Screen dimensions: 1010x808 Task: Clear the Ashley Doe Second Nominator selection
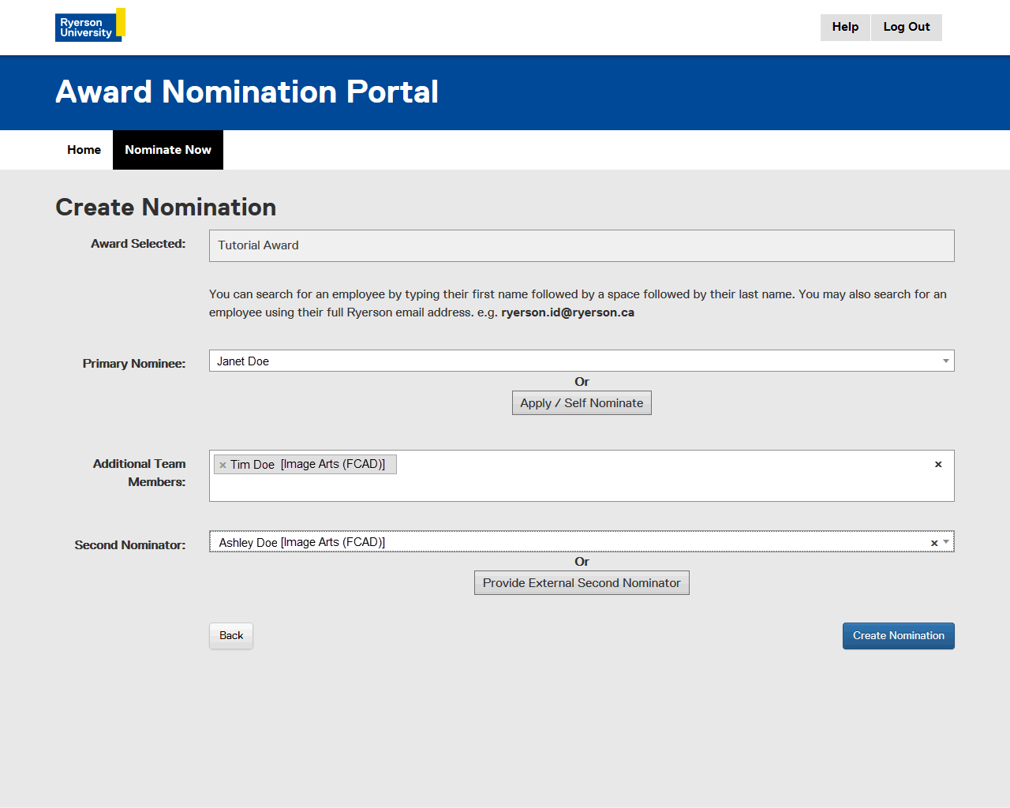pos(934,543)
